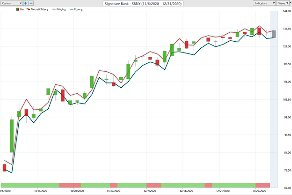Click the 121.50 price axis label
Image resolution: width=292 pixels, height=195 pixels.
point(287,64)
